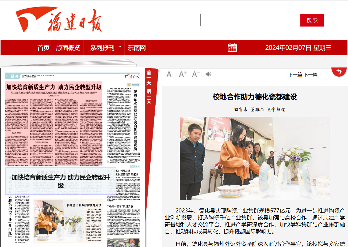This screenshot has width=348, height=247.
Task: Increase article font size with A+
Action: click(x=183, y=74)
